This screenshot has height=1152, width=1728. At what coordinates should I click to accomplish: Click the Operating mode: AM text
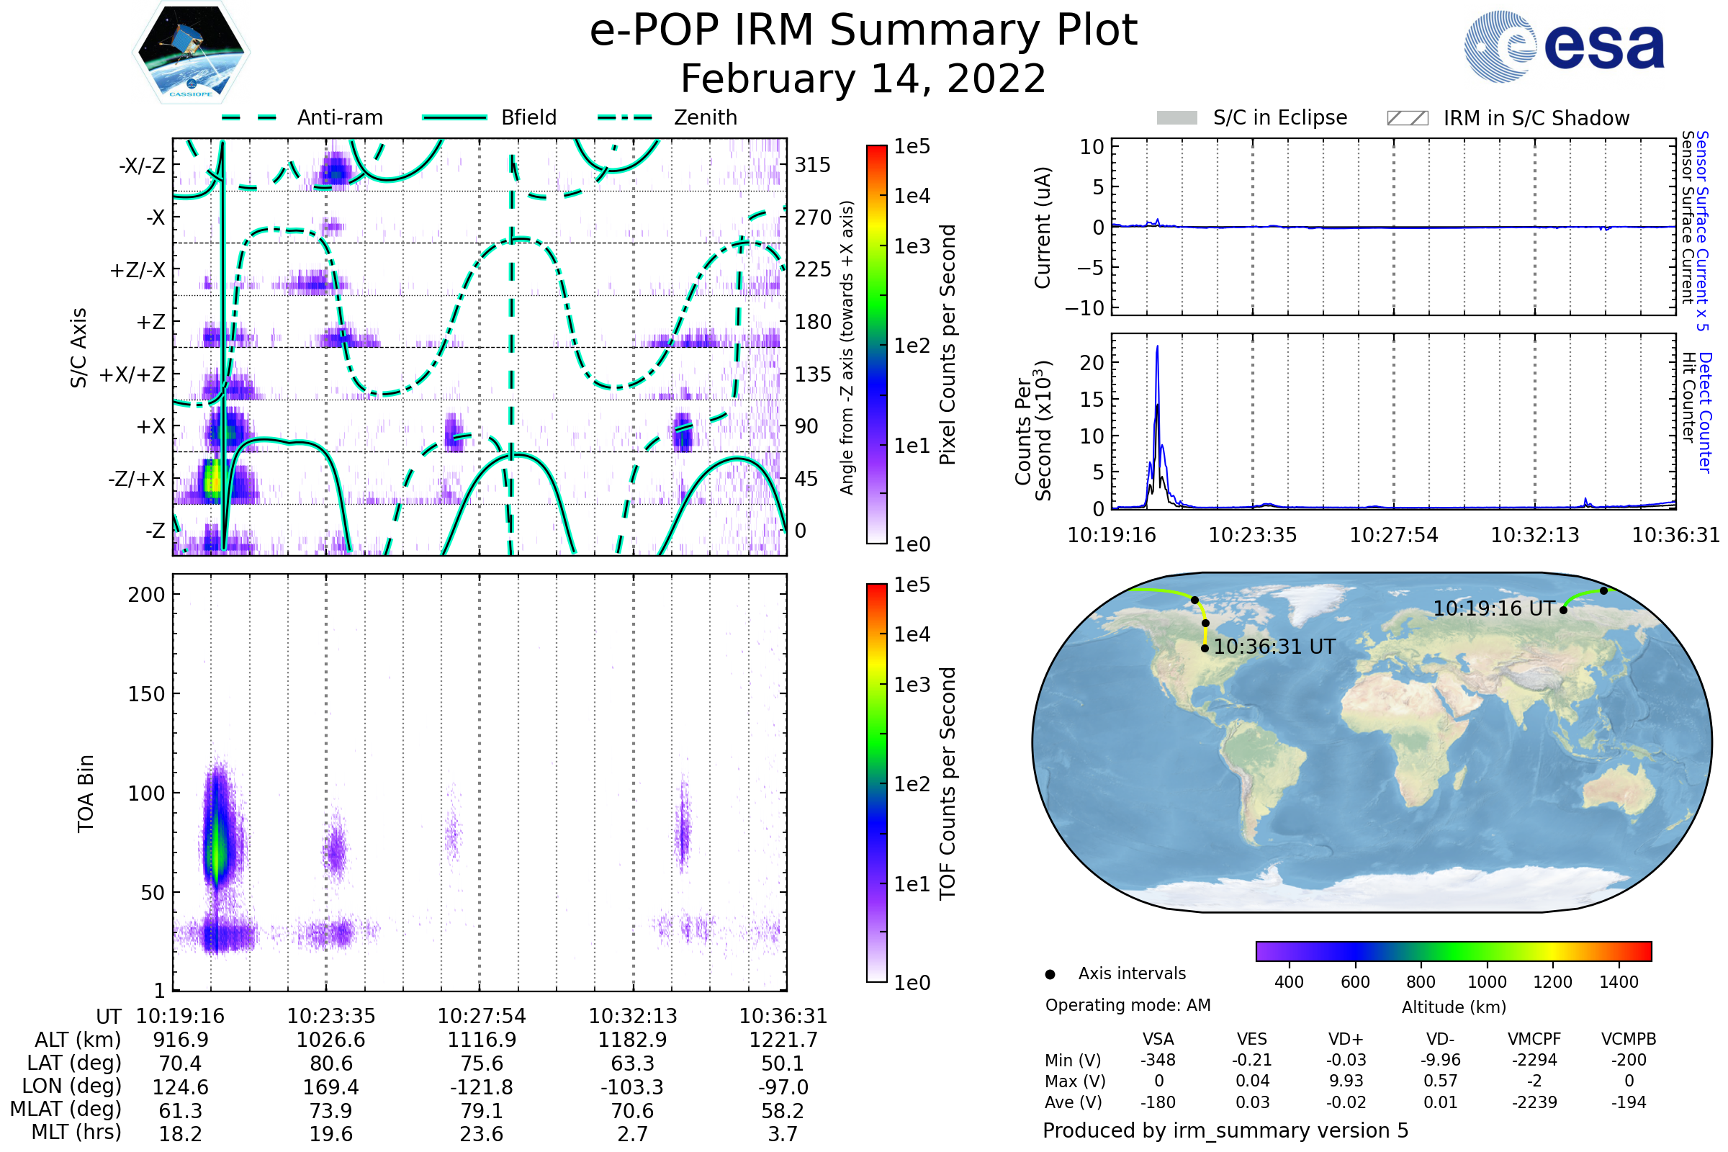1128,1005
